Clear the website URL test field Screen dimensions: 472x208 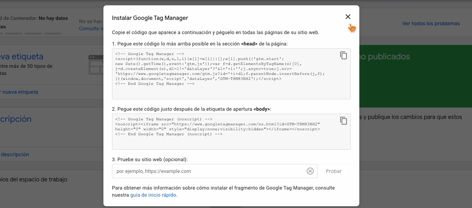tap(310, 171)
